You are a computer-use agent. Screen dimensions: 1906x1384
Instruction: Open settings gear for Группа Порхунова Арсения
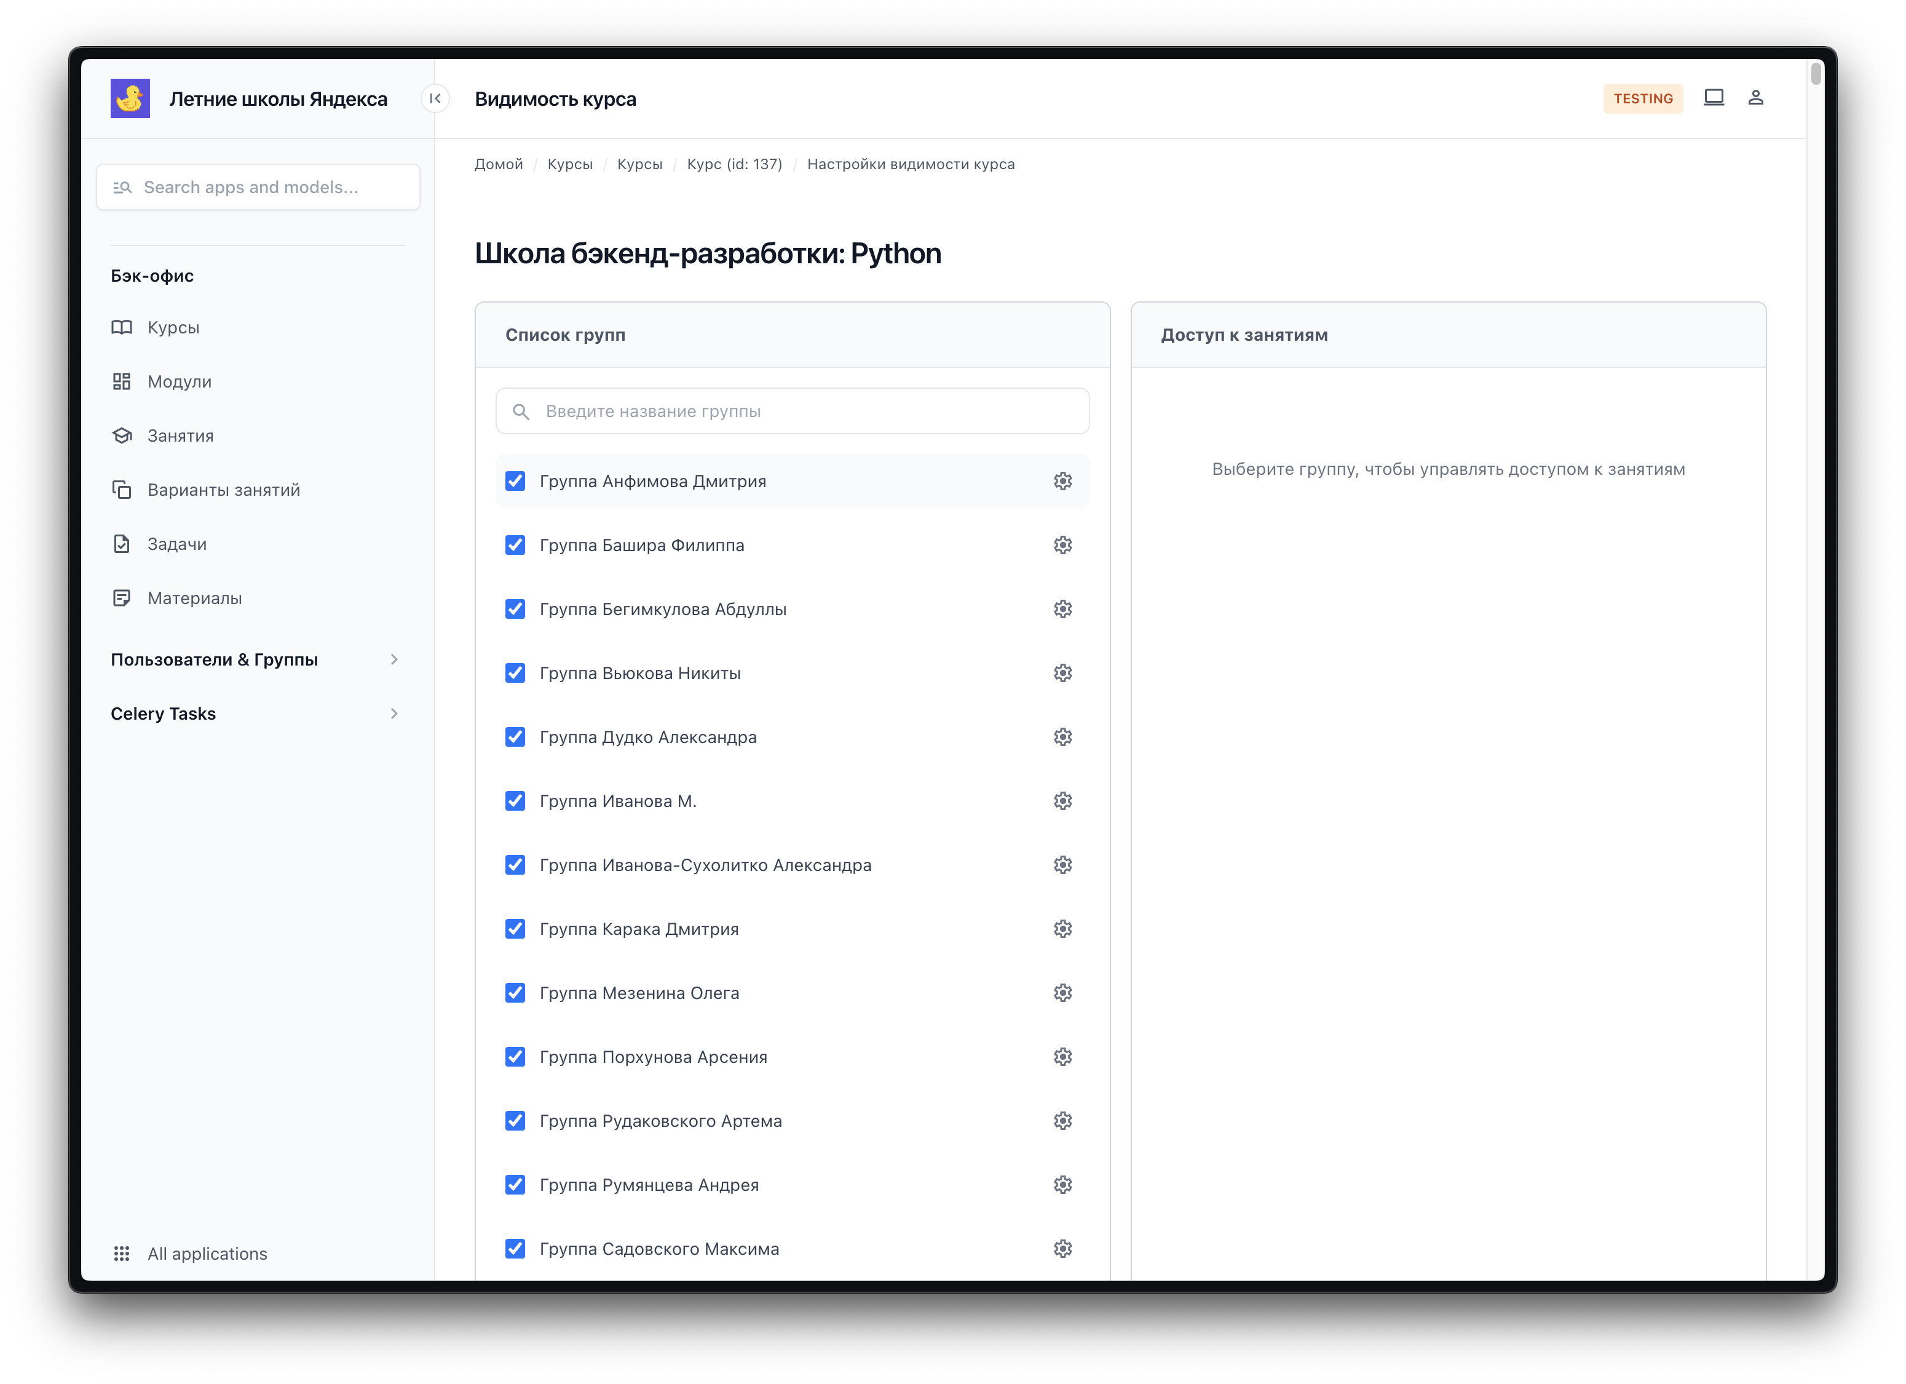(1063, 1057)
